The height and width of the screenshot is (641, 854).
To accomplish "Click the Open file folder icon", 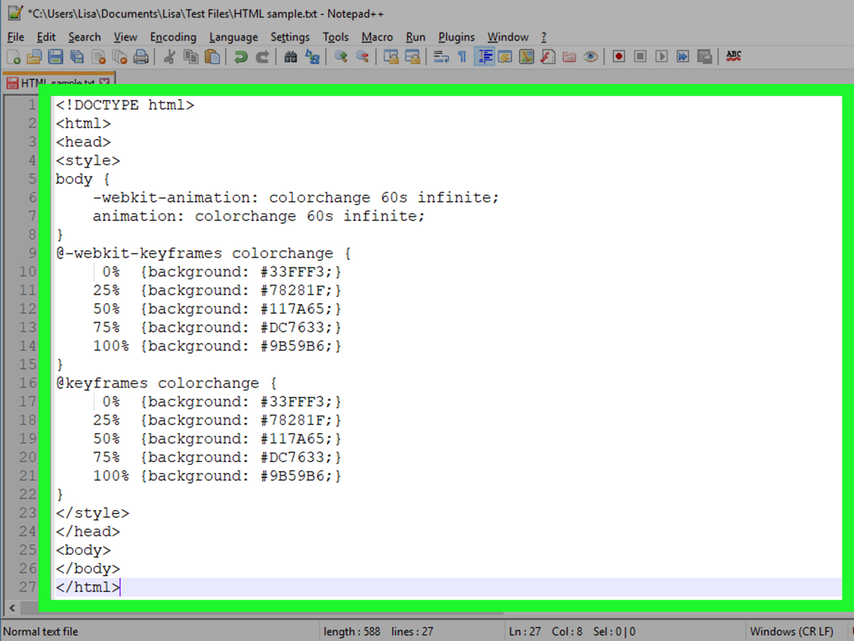I will pyautogui.click(x=34, y=57).
